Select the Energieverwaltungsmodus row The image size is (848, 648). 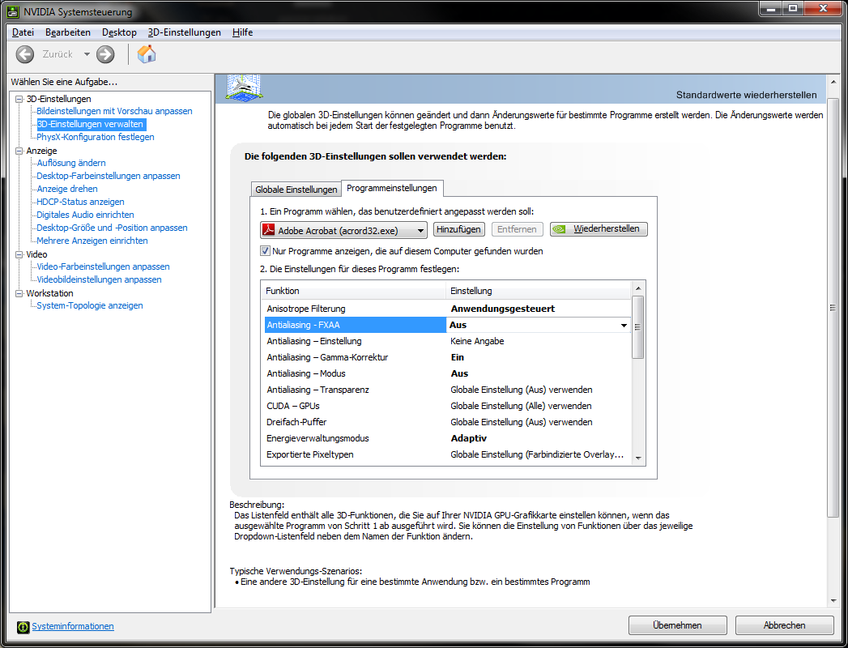[447, 439]
